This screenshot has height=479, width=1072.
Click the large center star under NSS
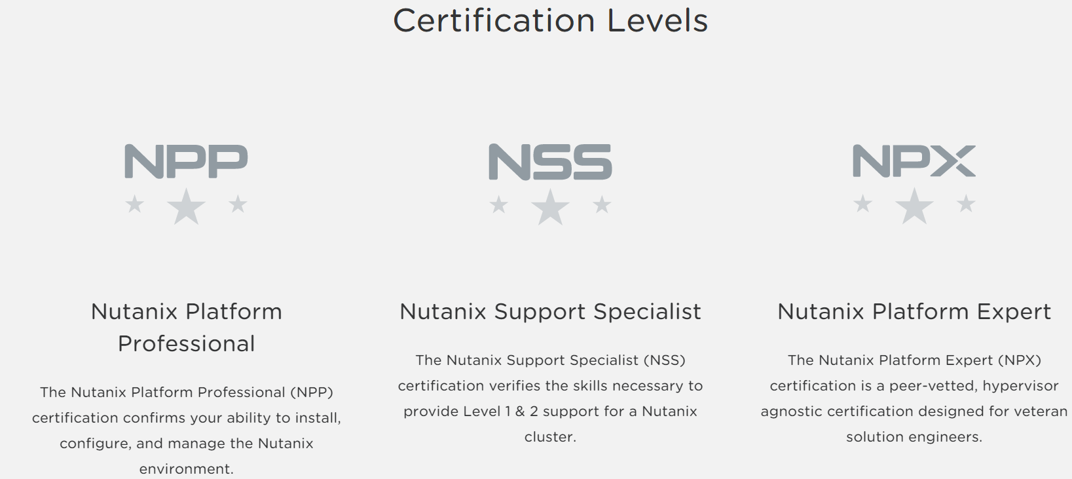click(550, 206)
